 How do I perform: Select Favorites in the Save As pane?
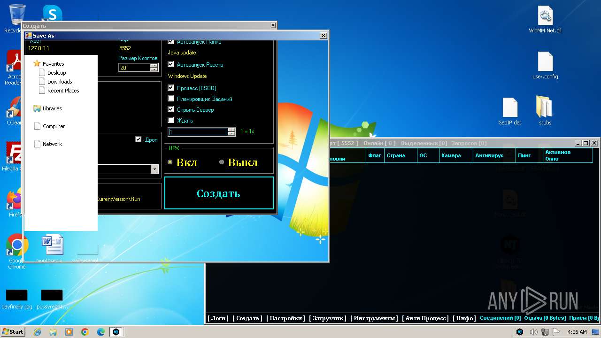point(49,64)
